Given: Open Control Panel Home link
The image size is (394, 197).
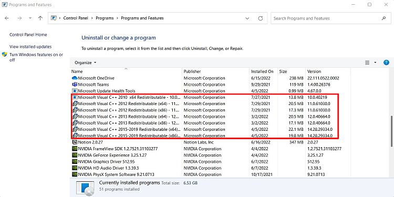Looking at the screenshot, I should 28,35.
